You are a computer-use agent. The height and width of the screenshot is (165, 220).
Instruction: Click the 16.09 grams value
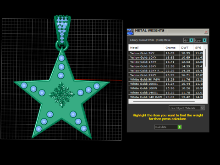pos(170,53)
